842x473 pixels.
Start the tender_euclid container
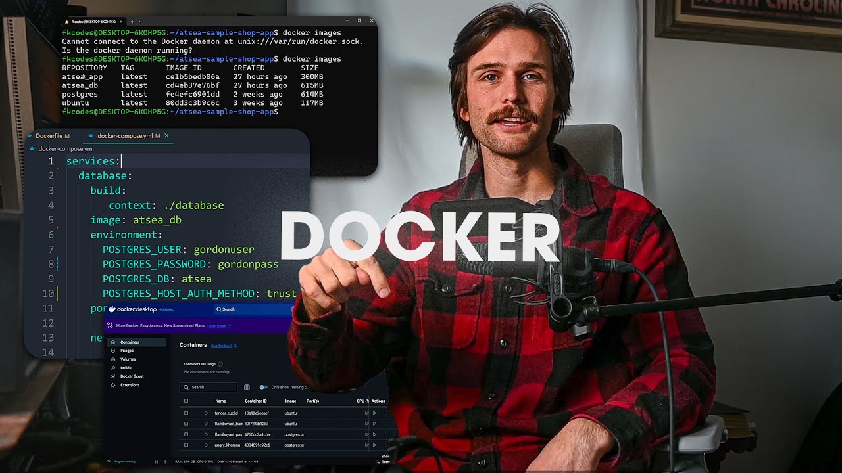coord(374,413)
